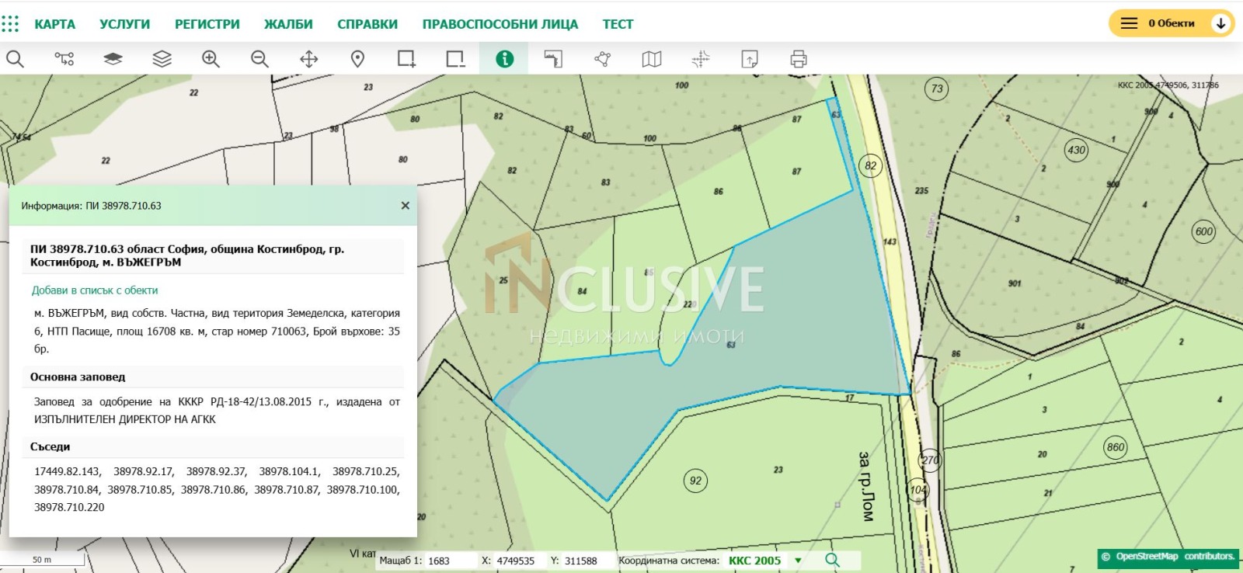Click the search magnifier in the toolbar
Screen dimensions: 1243x573
click(x=15, y=59)
